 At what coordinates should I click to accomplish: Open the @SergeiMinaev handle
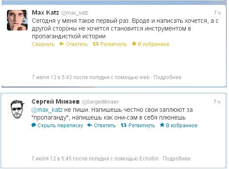click(x=100, y=102)
